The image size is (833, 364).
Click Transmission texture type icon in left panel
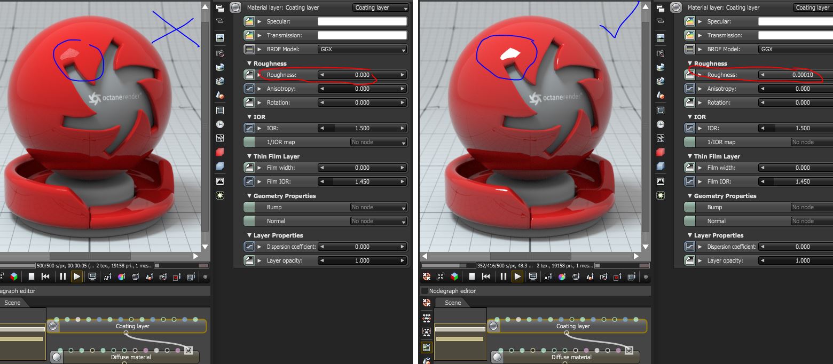tap(249, 35)
